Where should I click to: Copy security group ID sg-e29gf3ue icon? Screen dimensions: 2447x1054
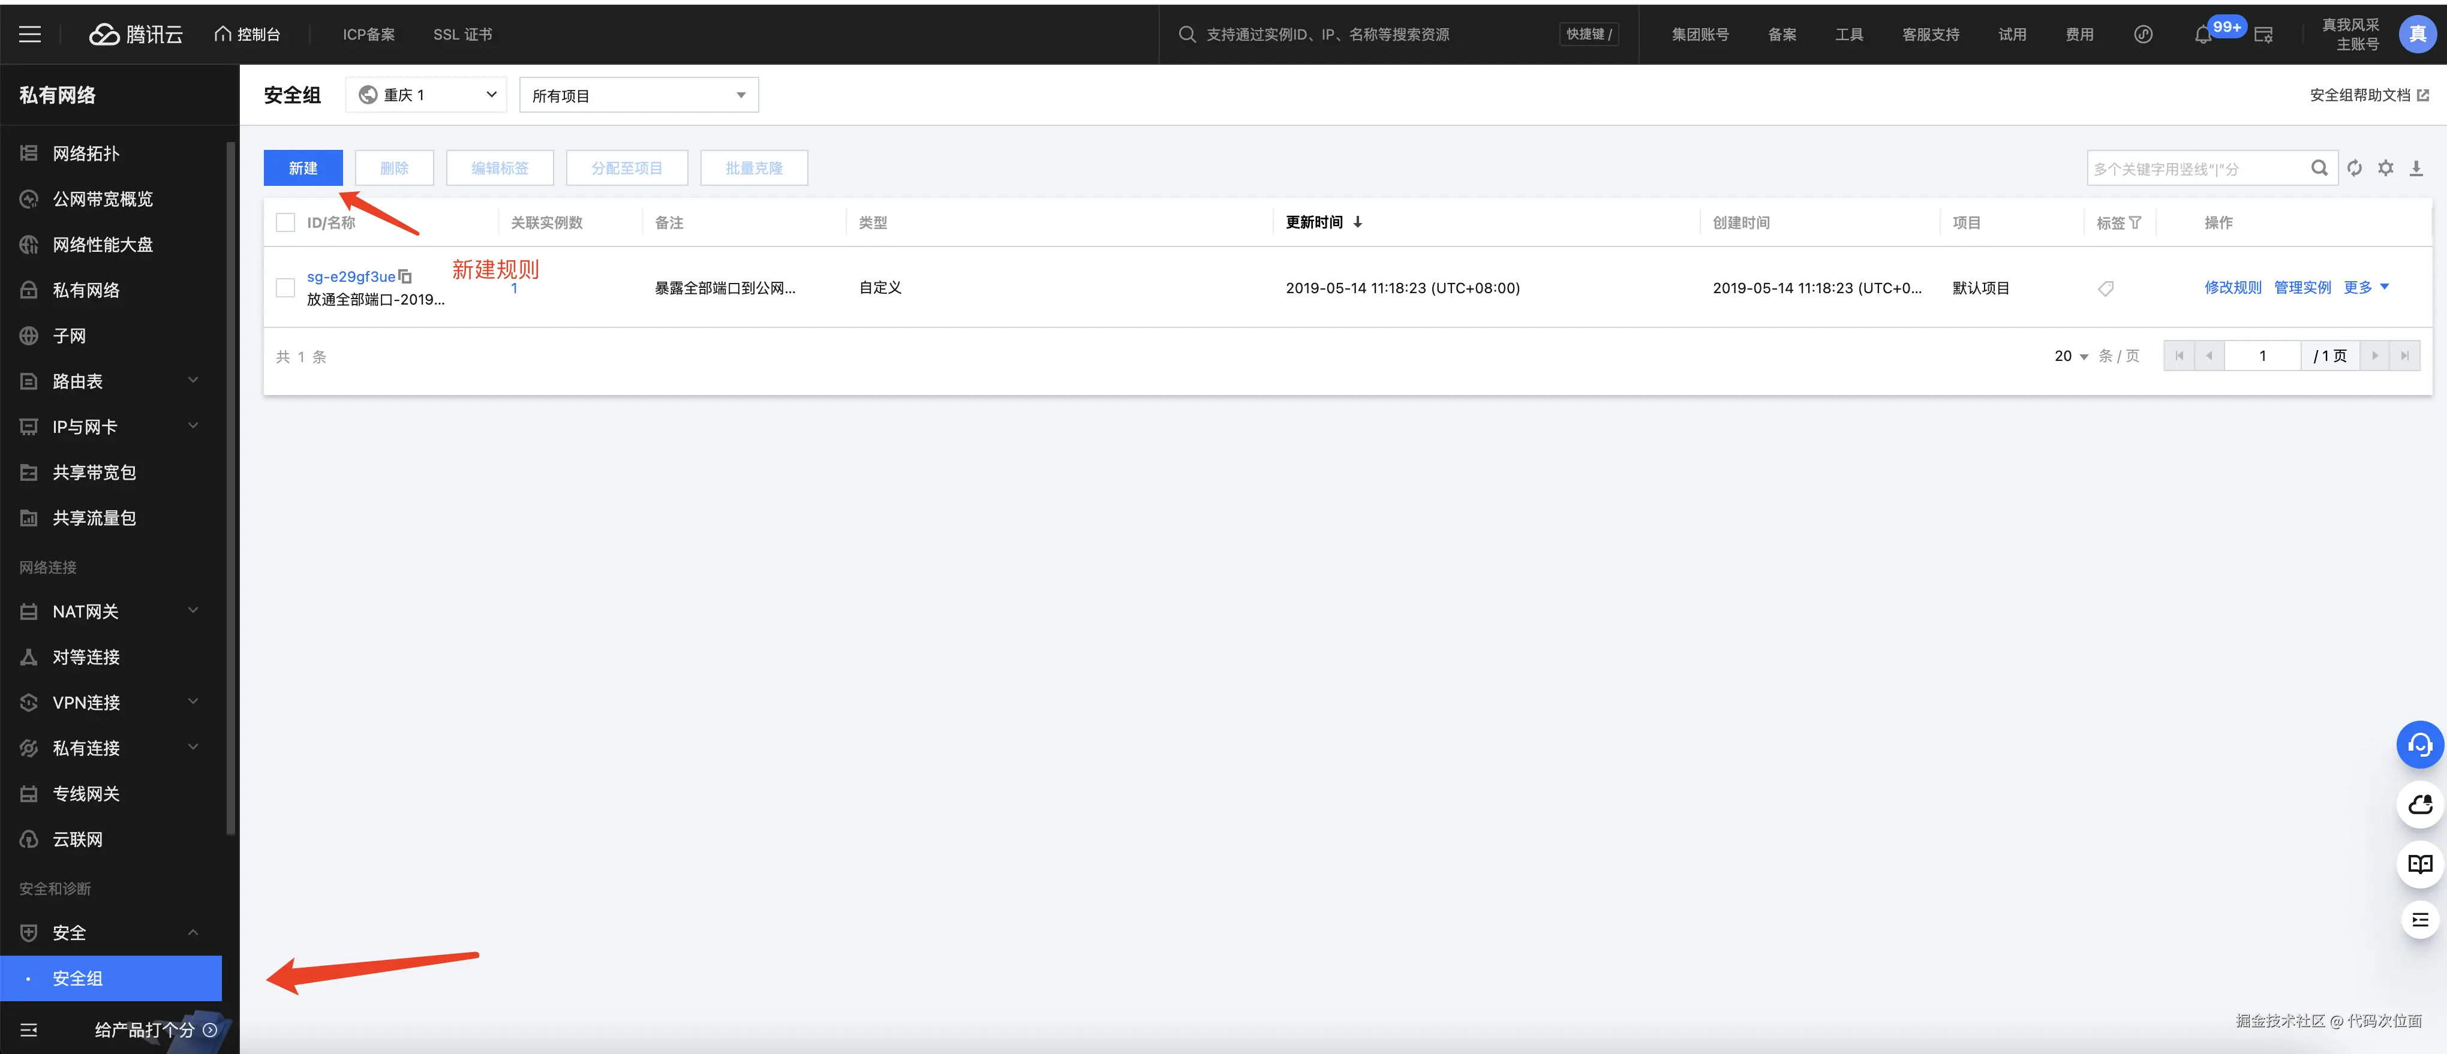(405, 276)
